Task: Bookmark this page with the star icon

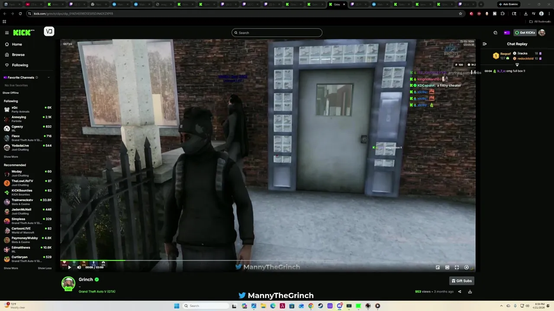Action: (461, 13)
